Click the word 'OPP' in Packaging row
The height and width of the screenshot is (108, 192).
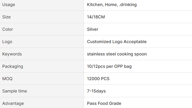click(x=119, y=66)
